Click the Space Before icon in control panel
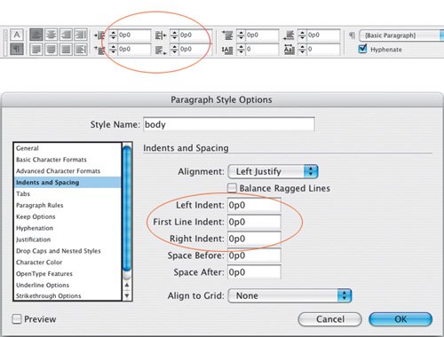This screenshot has width=444, height=337. click(x=227, y=35)
